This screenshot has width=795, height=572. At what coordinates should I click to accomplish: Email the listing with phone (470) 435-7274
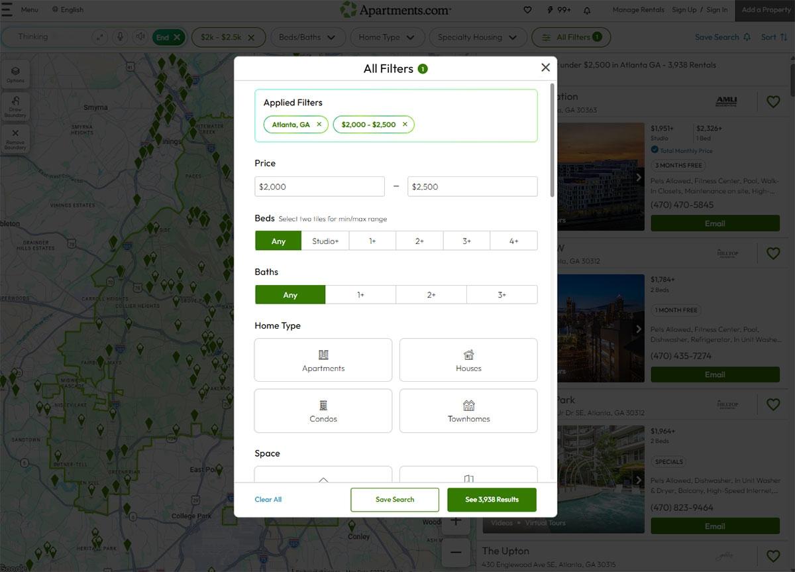715,374
